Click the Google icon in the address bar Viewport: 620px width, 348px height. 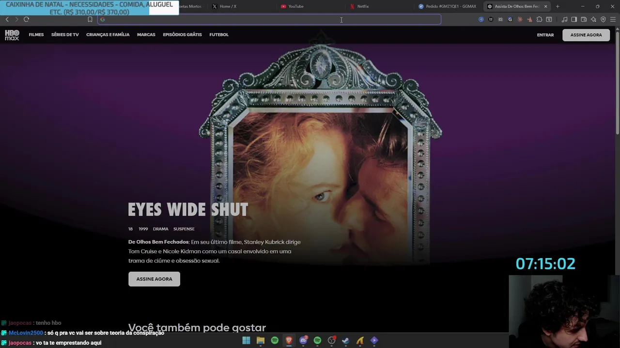pyautogui.click(x=102, y=19)
